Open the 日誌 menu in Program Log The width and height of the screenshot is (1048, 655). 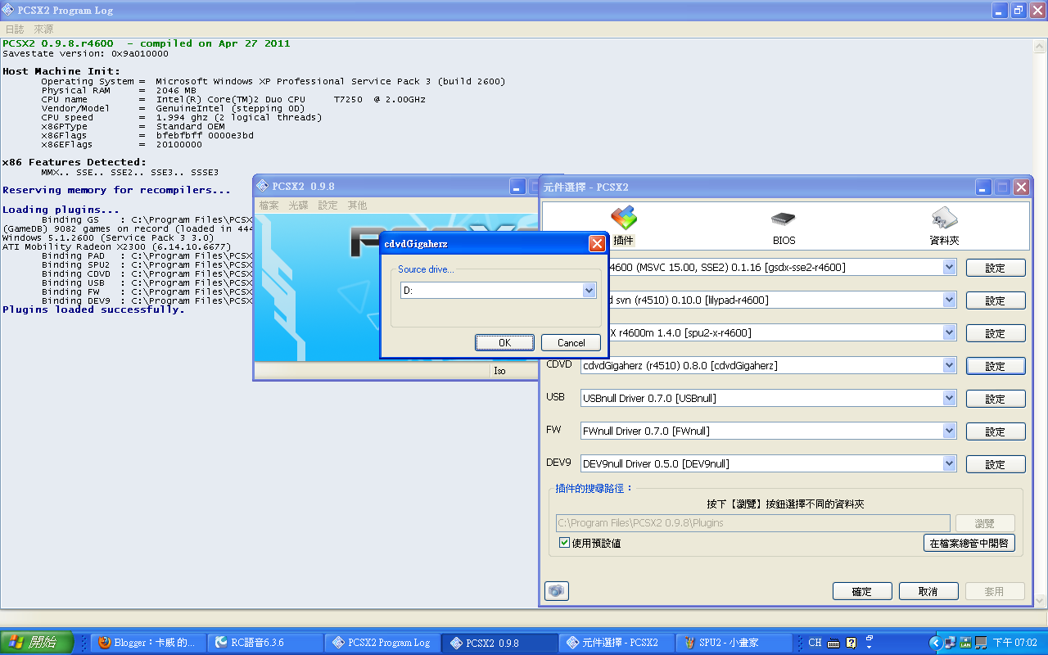(15, 29)
